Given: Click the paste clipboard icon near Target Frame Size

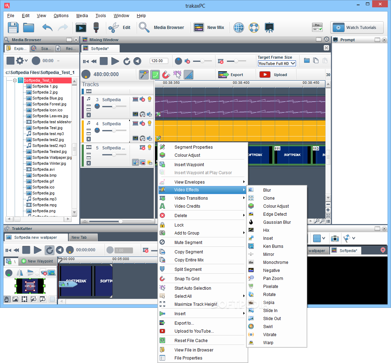Looking at the screenshot, I should coord(325,61).
